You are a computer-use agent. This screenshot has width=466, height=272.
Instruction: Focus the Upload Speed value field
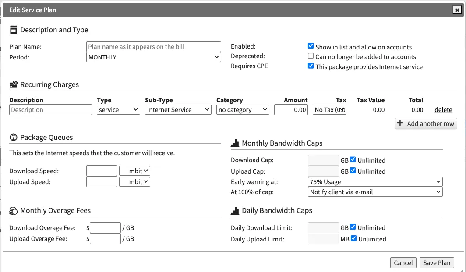click(102, 182)
